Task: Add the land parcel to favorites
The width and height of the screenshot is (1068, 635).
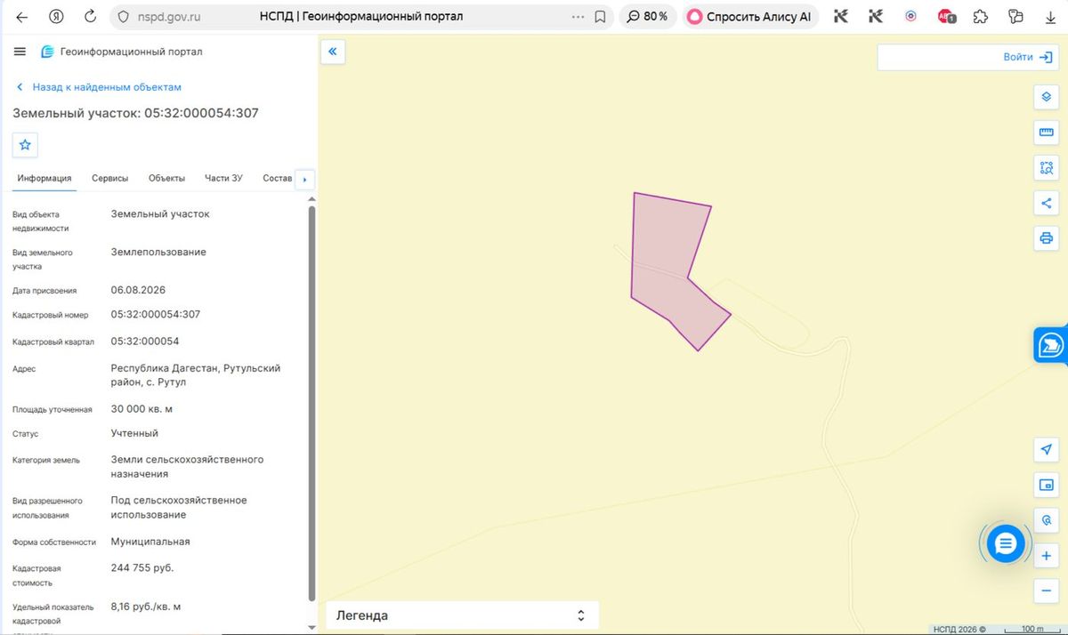Action: click(25, 144)
